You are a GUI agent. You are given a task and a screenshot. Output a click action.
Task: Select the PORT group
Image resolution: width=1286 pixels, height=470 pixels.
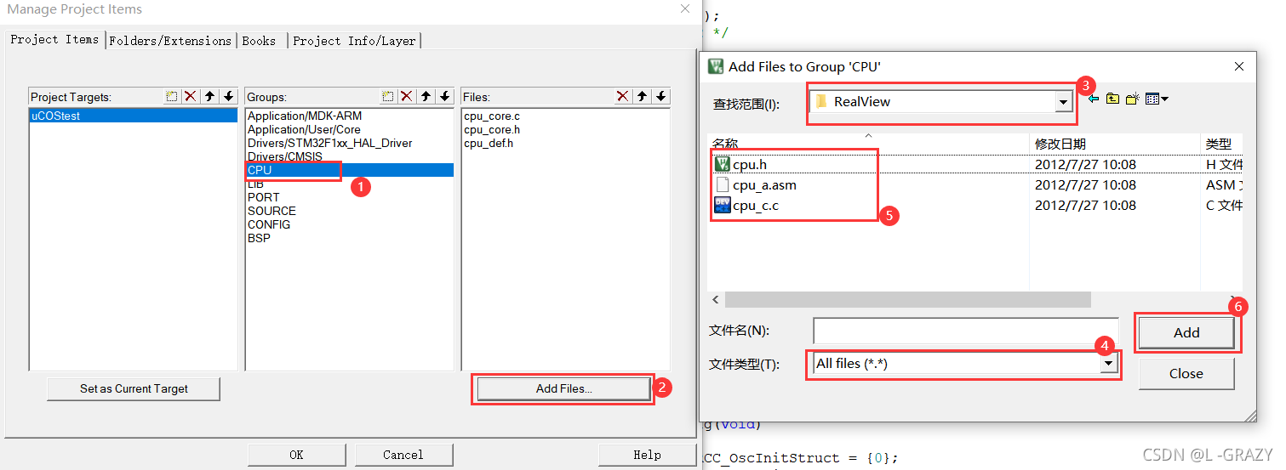(264, 197)
